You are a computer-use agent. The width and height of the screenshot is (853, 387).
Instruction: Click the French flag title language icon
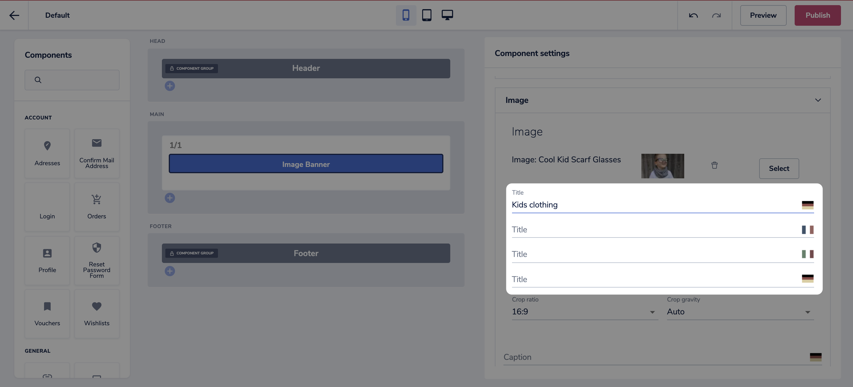[x=807, y=230]
